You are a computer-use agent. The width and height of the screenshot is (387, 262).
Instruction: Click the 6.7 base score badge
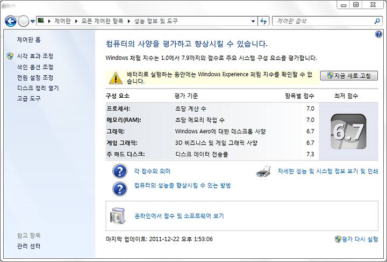(348, 132)
